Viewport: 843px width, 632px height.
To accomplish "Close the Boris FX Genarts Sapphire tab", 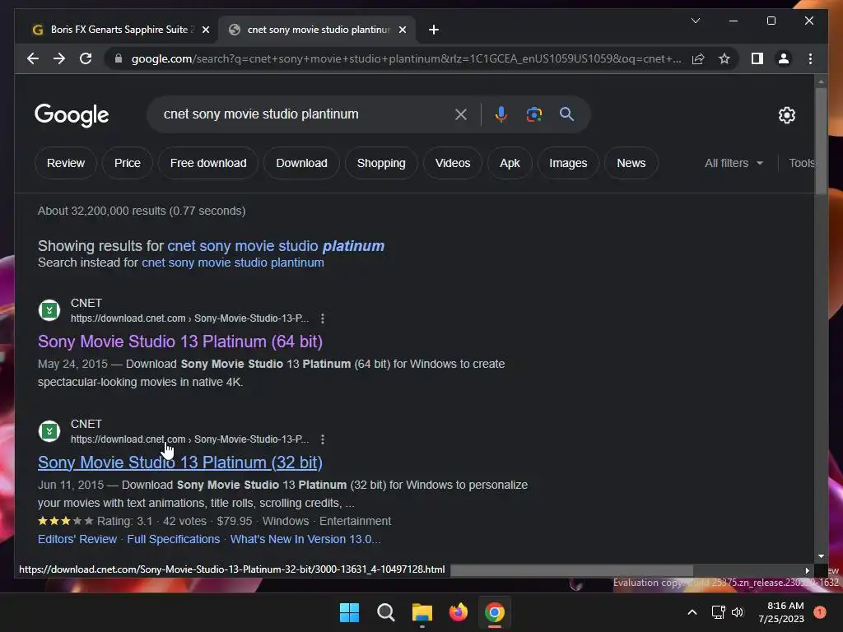I will tap(205, 30).
